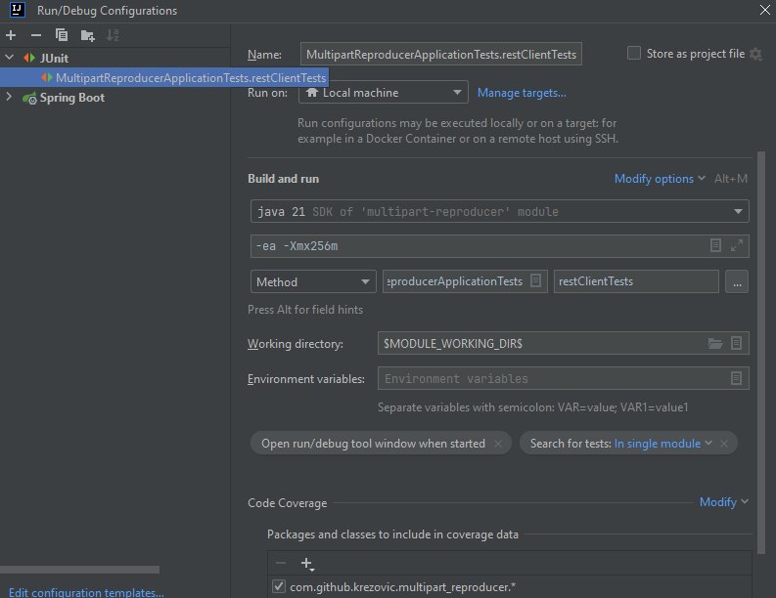Select the Spring Boot tree item
776x598 pixels.
pyautogui.click(x=71, y=98)
